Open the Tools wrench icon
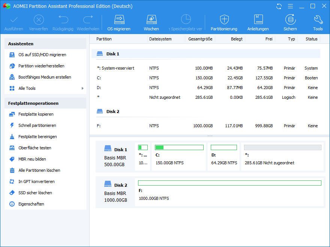 click(318, 22)
